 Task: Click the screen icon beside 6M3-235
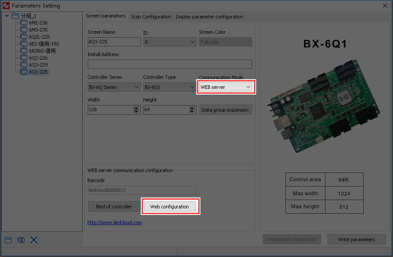tap(24, 30)
